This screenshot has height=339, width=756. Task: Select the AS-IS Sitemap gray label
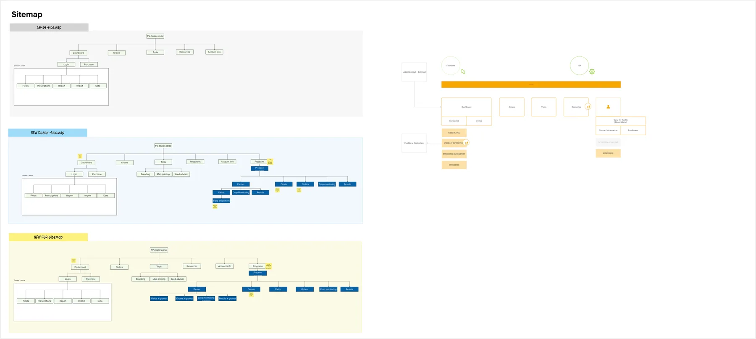tap(49, 27)
